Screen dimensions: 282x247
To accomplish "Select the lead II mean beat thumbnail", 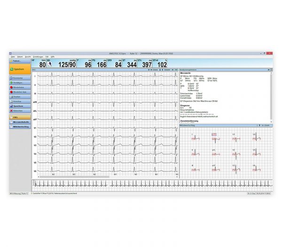I will [x=196, y=153].
